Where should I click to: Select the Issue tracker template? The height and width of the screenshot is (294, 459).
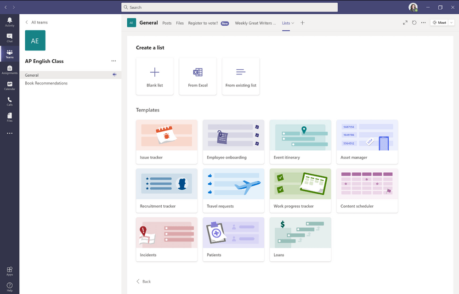[x=166, y=141]
